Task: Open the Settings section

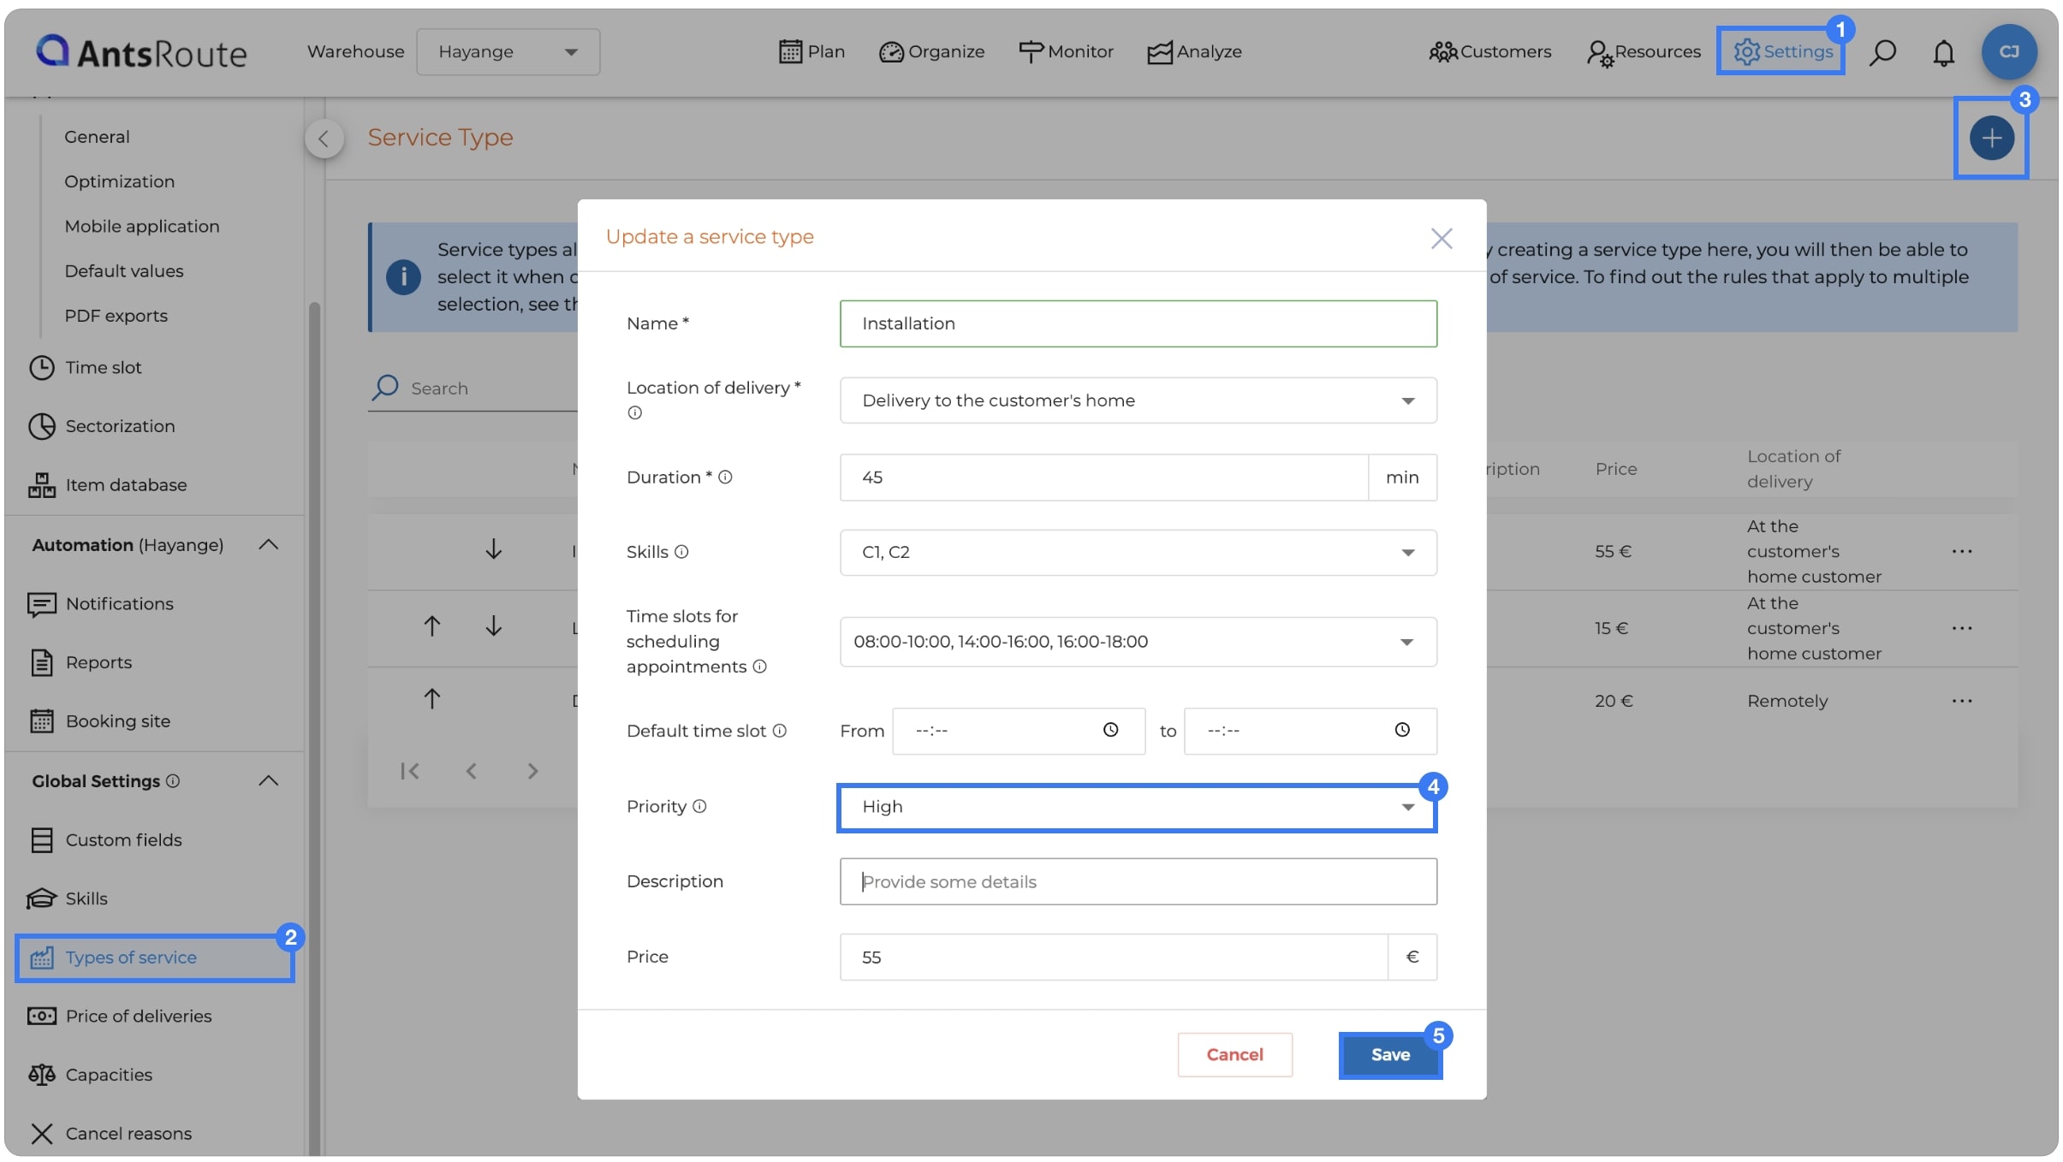Action: [x=1781, y=51]
